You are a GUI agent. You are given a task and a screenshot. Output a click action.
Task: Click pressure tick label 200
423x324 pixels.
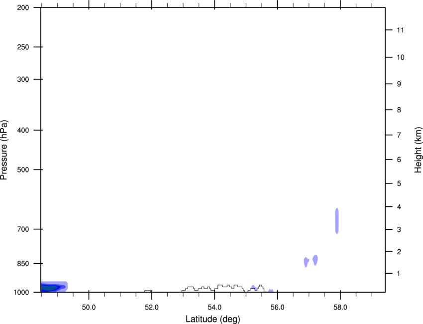[x=23, y=7]
